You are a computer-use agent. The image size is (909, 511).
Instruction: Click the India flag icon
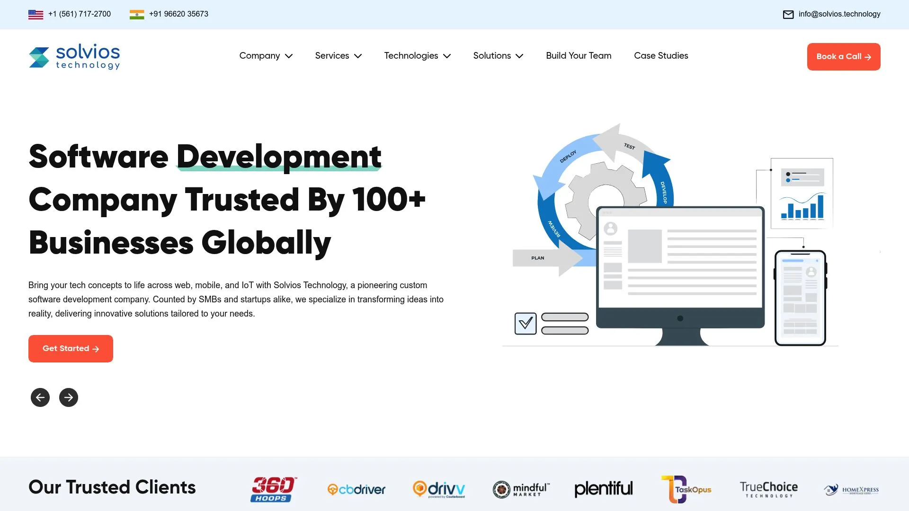pyautogui.click(x=137, y=14)
